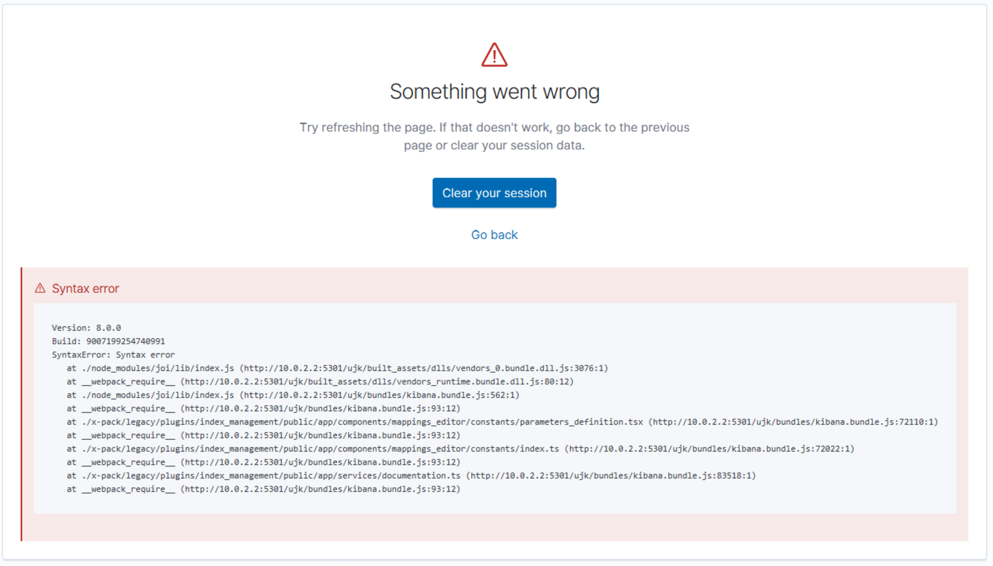Click the Try refreshing the page message

[x=495, y=136]
